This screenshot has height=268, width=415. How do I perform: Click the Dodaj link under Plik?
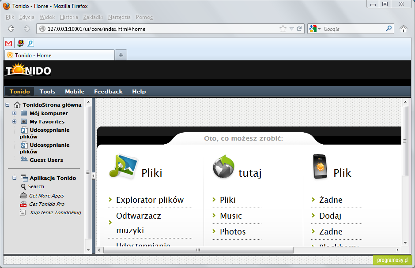coord(330,216)
